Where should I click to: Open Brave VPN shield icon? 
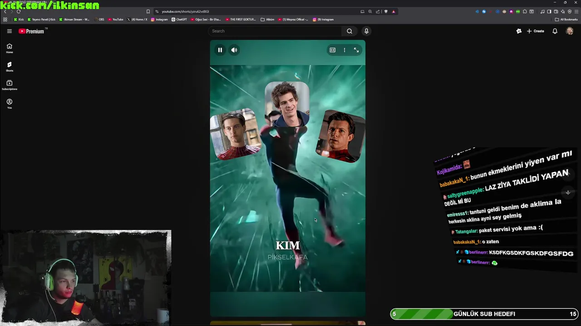click(x=570, y=11)
